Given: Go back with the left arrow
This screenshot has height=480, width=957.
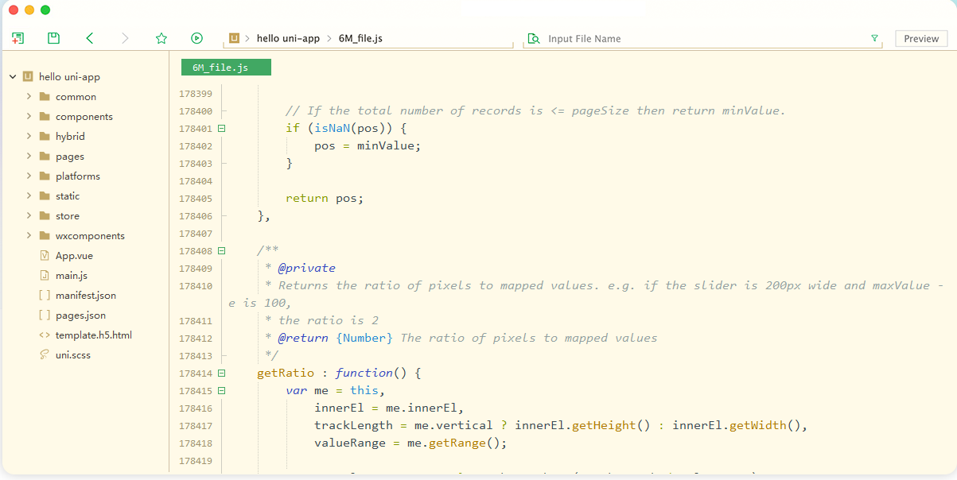Looking at the screenshot, I should [90, 38].
